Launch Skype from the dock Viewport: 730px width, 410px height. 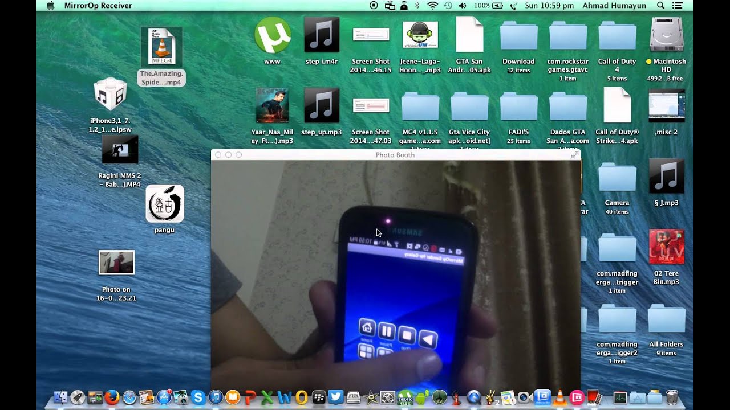click(198, 397)
